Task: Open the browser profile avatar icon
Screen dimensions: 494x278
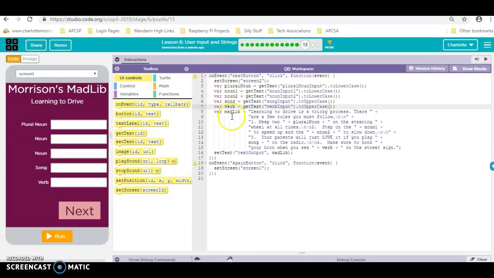Action: (479, 19)
